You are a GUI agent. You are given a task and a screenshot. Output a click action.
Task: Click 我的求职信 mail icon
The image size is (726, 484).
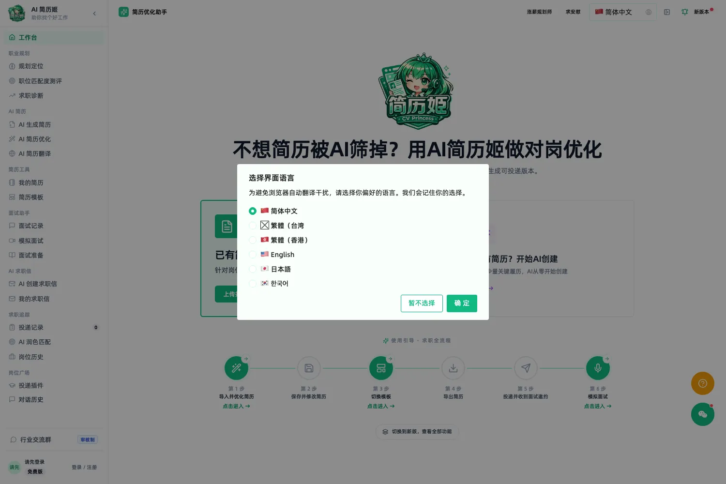pyautogui.click(x=12, y=299)
